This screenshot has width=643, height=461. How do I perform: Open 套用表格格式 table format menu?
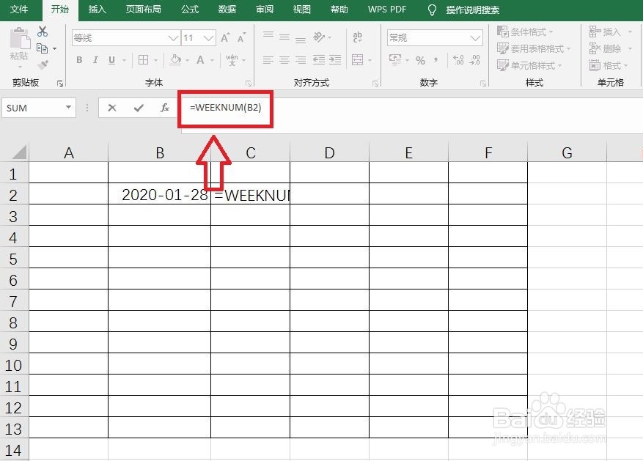(x=534, y=49)
